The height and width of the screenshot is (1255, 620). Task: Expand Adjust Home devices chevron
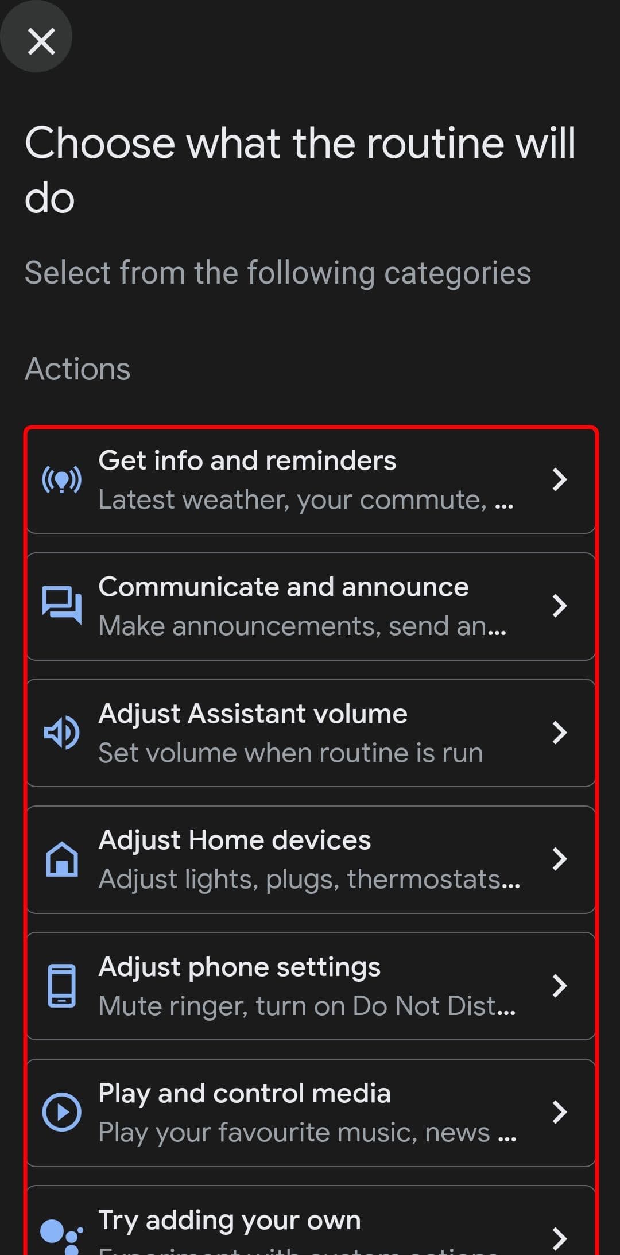[x=559, y=859]
